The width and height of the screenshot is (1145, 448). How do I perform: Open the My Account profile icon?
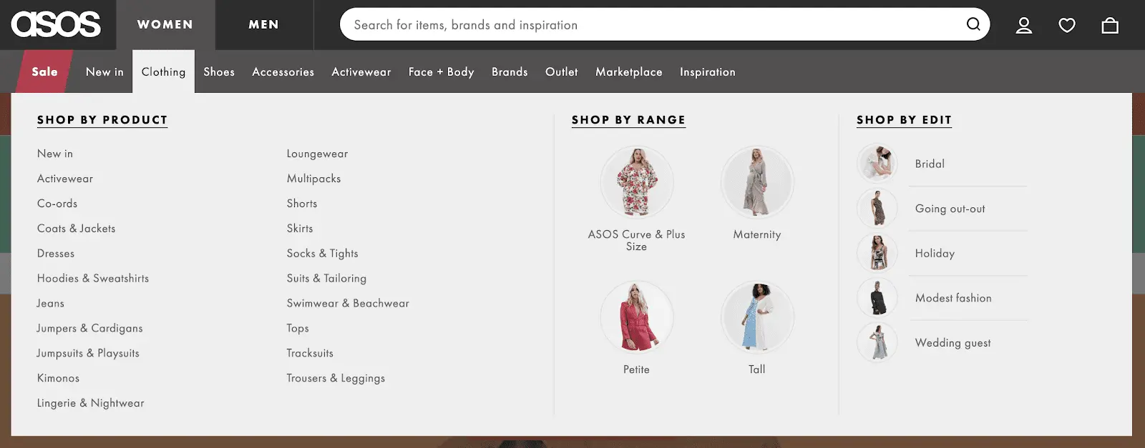point(1024,26)
